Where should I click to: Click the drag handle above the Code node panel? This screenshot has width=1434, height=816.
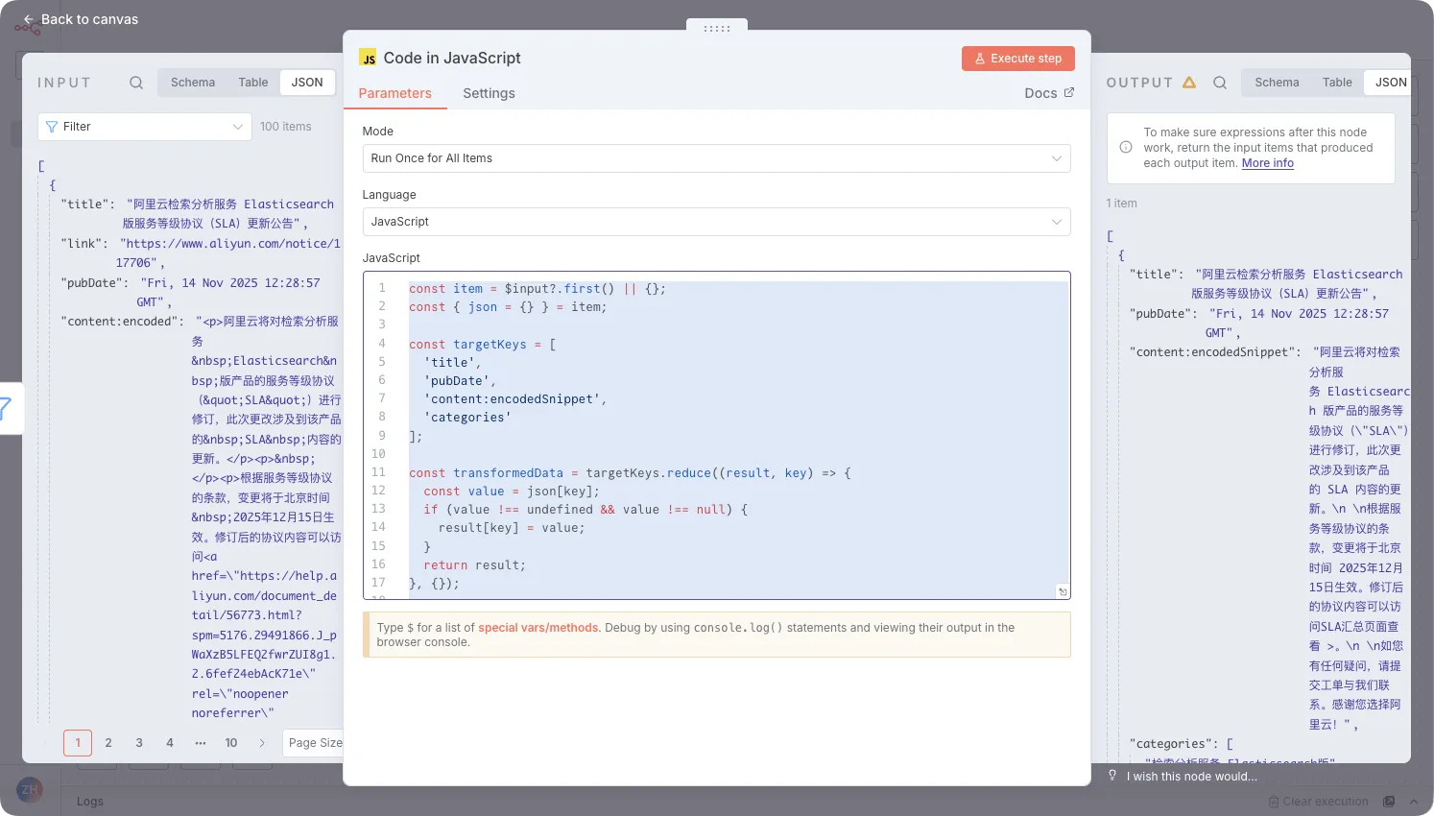(x=716, y=29)
